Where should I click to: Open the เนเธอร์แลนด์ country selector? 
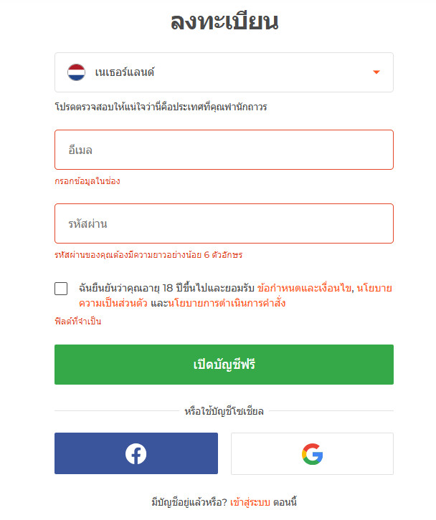tap(224, 72)
